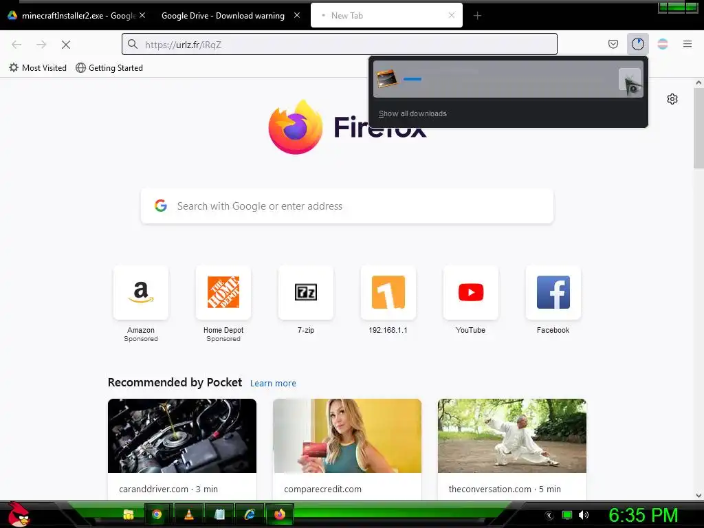
Task: Click the downloading file icon in panel
Action: coord(386,79)
